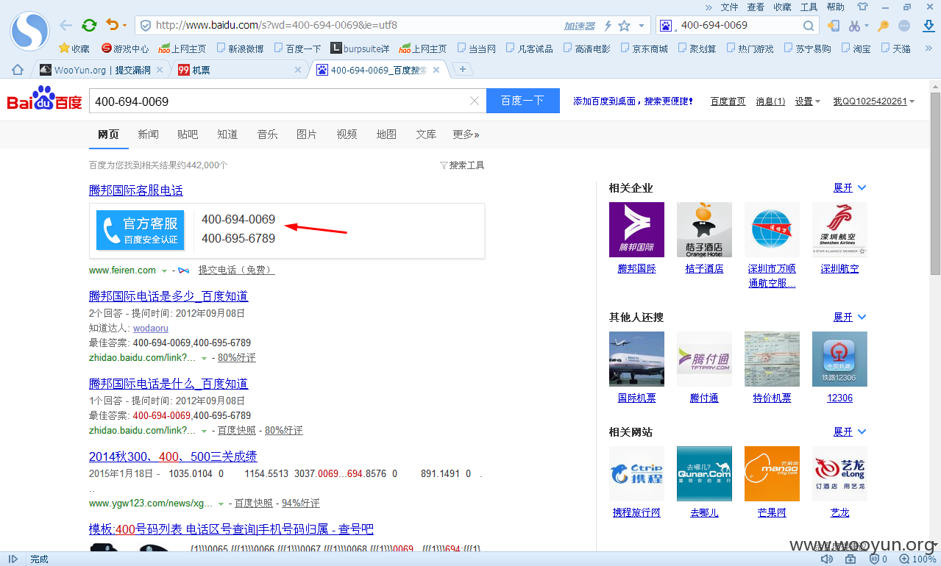Viewport: 941px width, 566px height.
Task: Clear the Baidu search box with X
Action: click(475, 101)
